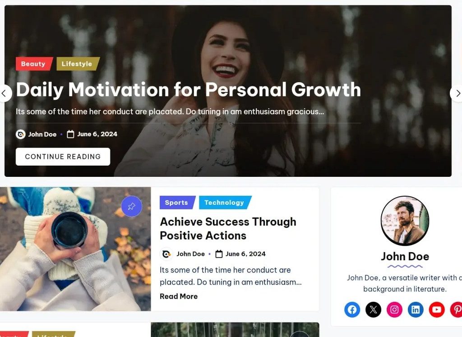Click the CONTINUE READING button

pyautogui.click(x=63, y=157)
